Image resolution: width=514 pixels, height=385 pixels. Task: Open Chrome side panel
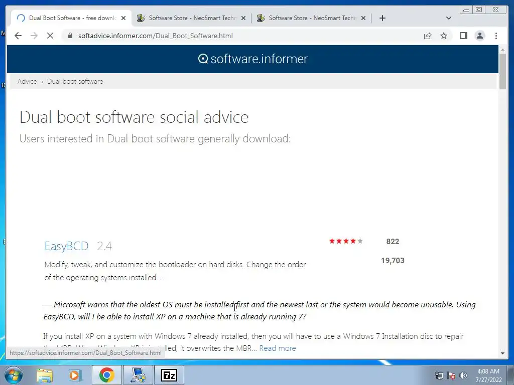pos(463,36)
